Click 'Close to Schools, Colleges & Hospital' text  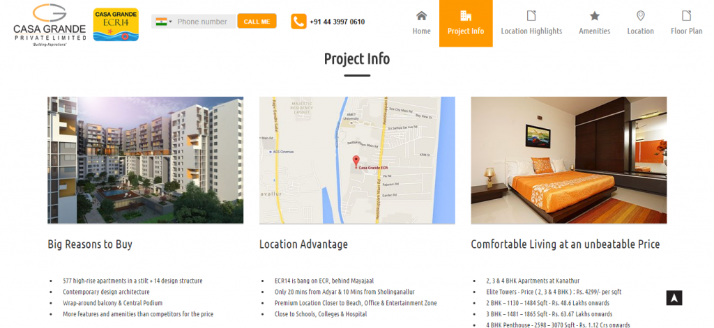321,314
